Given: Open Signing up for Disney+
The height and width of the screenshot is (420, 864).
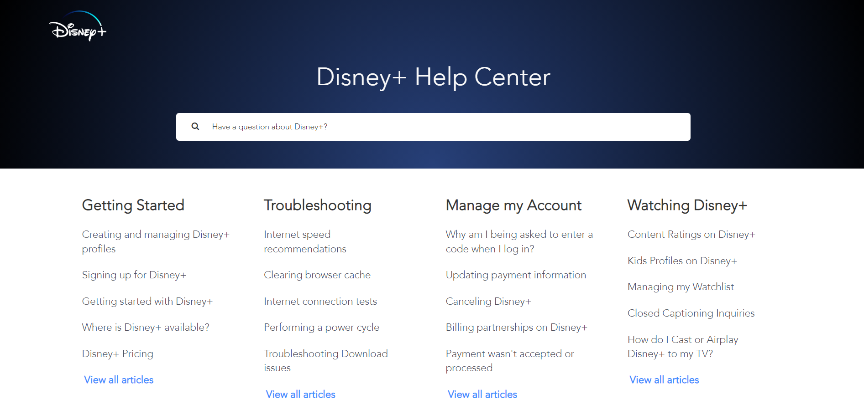Looking at the screenshot, I should click(x=134, y=275).
